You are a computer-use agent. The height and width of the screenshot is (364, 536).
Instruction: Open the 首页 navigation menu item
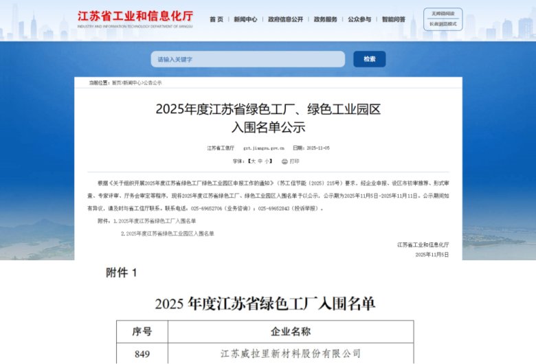(x=216, y=19)
